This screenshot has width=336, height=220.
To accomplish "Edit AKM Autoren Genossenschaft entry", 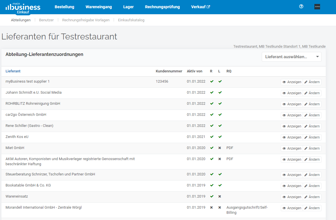I will [312, 160].
